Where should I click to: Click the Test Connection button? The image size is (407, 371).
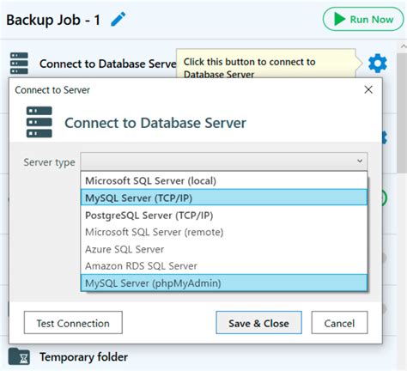(73, 323)
